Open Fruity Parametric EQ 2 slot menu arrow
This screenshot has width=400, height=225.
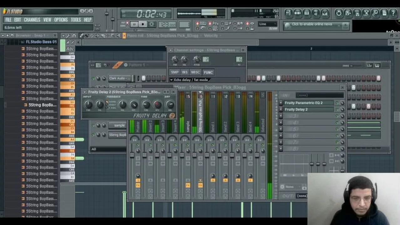pyautogui.click(x=281, y=103)
